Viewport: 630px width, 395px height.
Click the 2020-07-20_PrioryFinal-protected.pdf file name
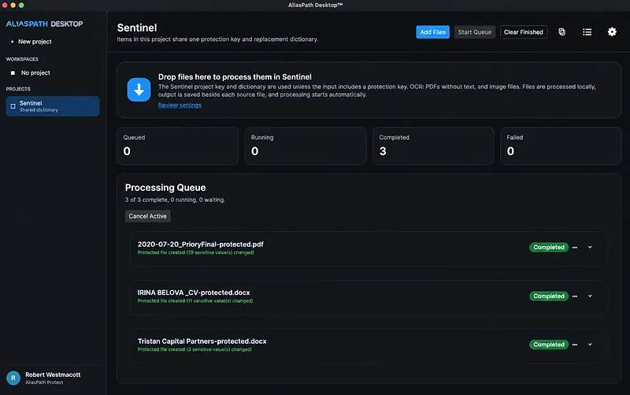coord(201,244)
